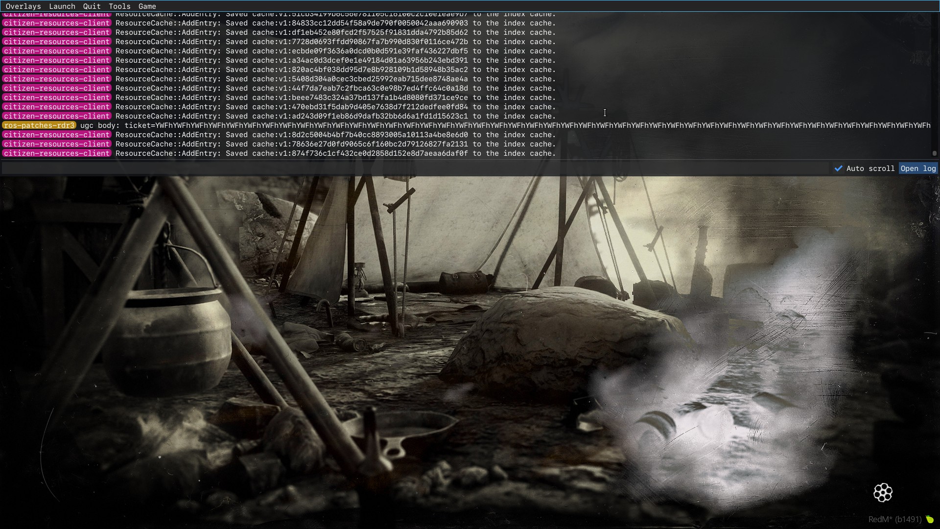Click the RedM* (b1491) version label

pyautogui.click(x=895, y=520)
